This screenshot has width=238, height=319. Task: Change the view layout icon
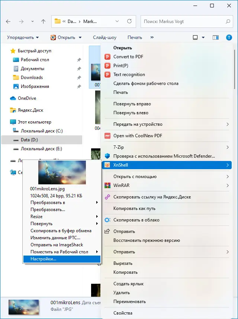point(195,37)
